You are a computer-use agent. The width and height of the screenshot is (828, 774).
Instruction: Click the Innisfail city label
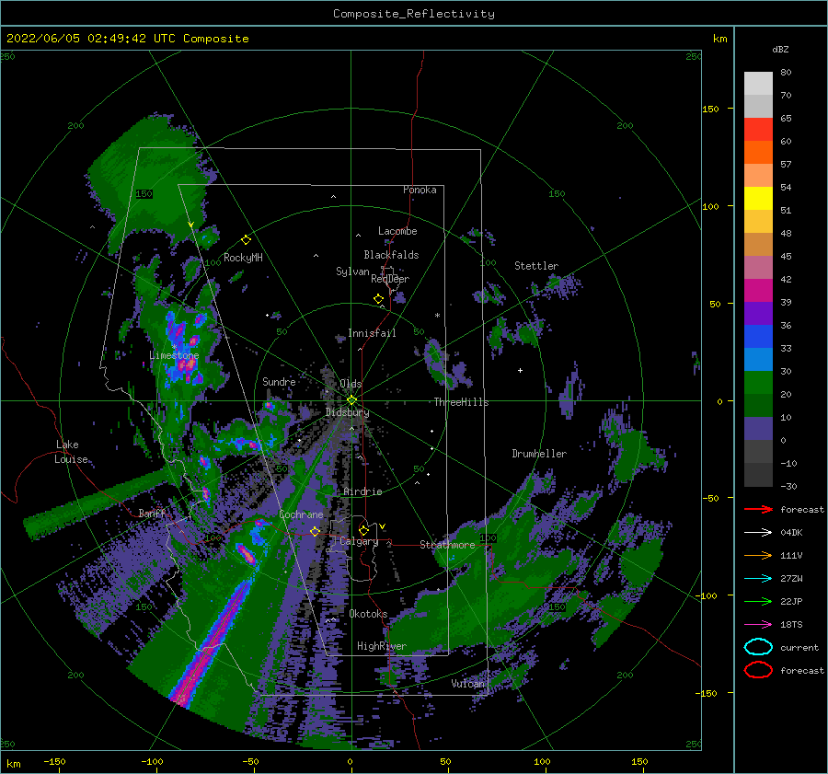(372, 333)
